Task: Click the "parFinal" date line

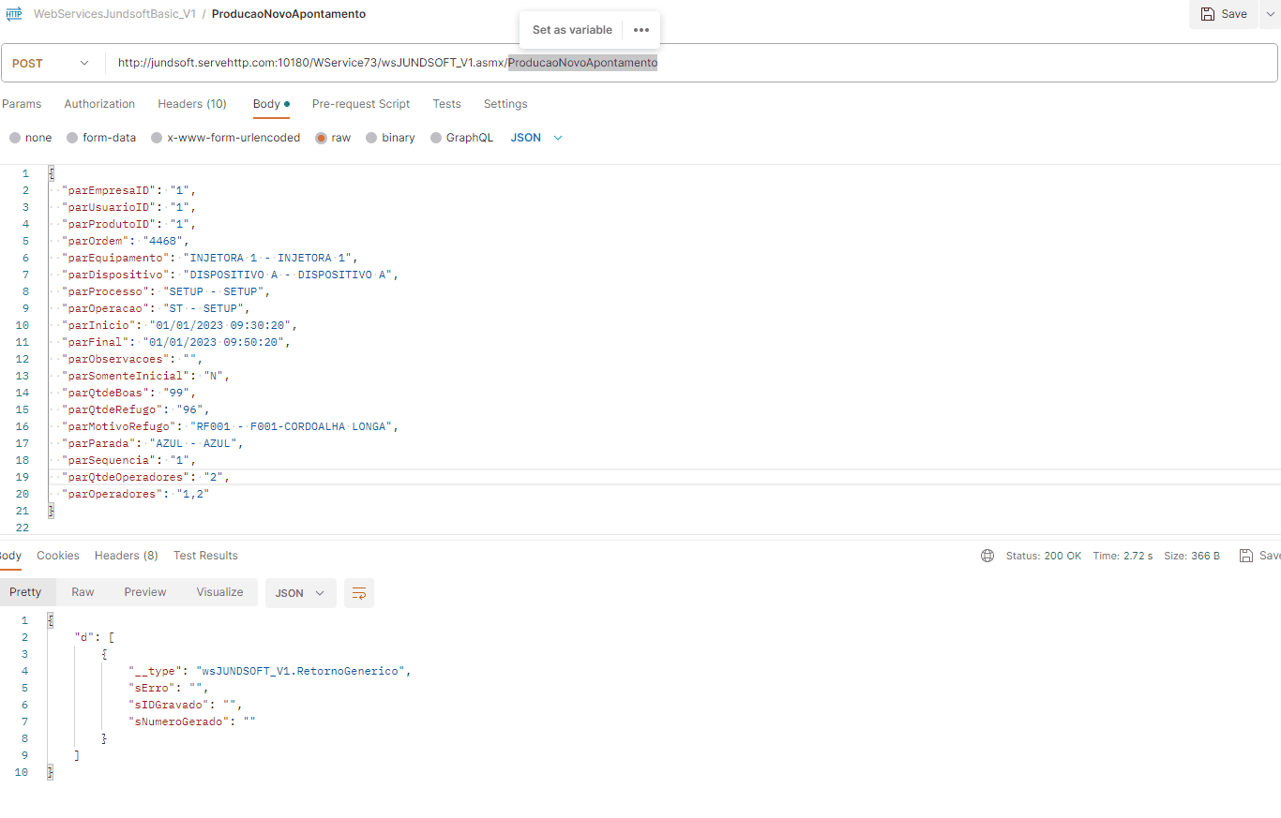Action: (x=176, y=342)
